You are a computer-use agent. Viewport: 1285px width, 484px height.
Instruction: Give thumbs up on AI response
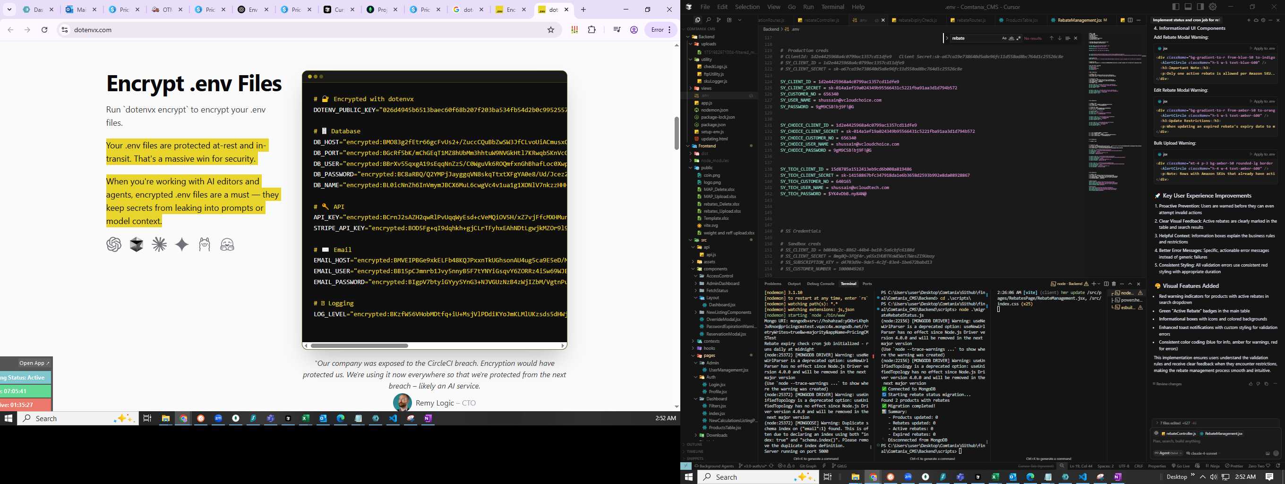[1251, 384]
